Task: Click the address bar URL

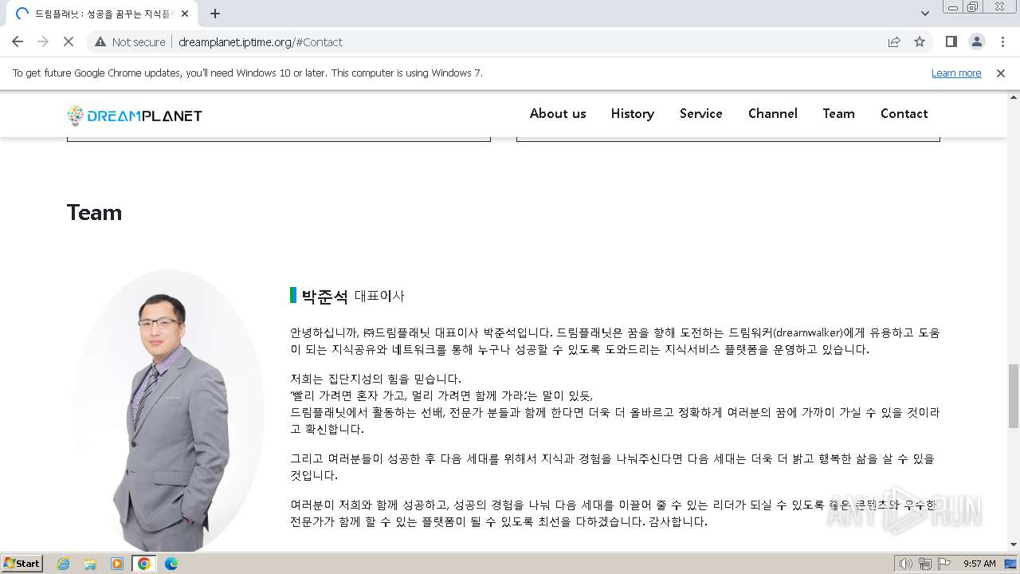Action: point(261,41)
